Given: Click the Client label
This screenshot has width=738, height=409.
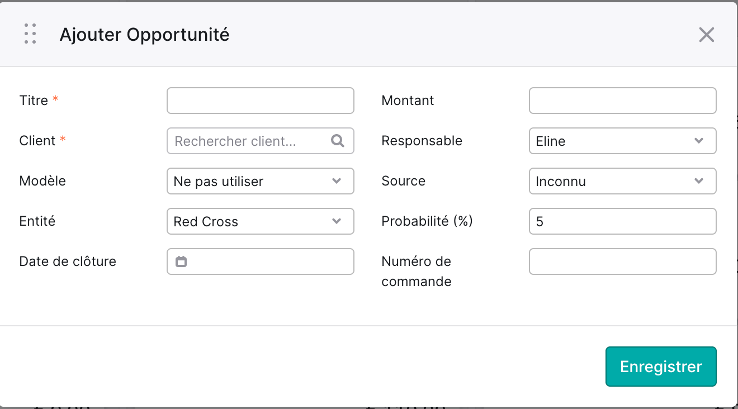Looking at the screenshot, I should coord(37,141).
